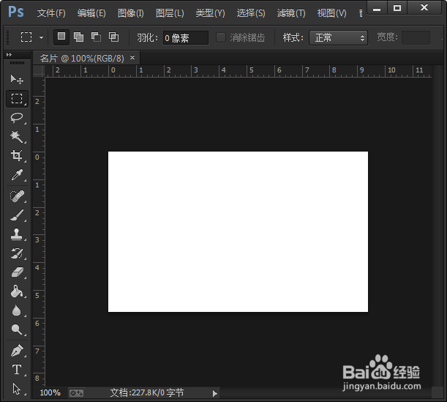Select the Crop tool

(17, 156)
